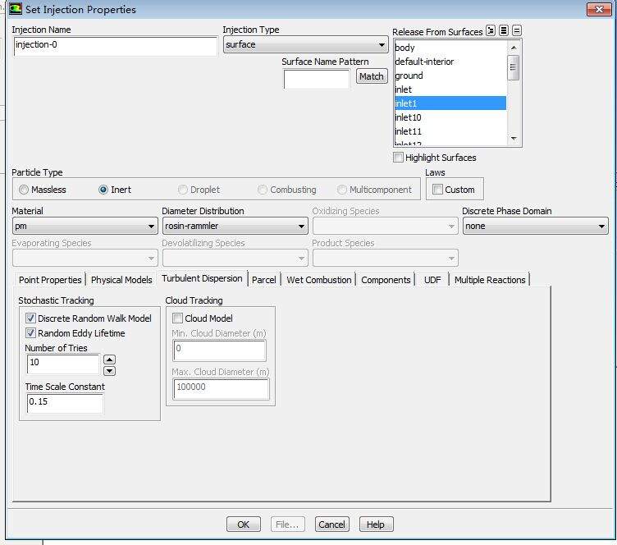
Task: Open the Diameter Distribution dropdown
Action: point(235,227)
